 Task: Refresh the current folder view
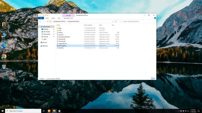pos(116,21)
